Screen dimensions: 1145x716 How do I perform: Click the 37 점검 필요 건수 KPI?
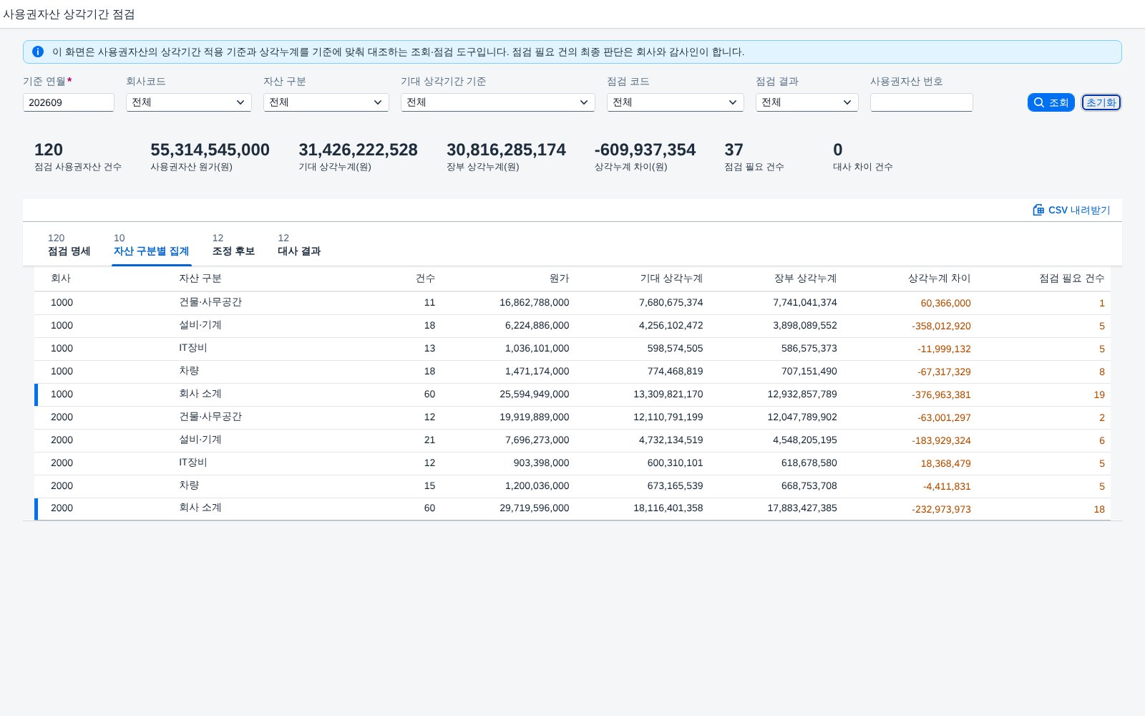(754, 156)
